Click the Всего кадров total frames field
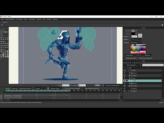The height and width of the screenshot is (123, 164). pos(82,85)
